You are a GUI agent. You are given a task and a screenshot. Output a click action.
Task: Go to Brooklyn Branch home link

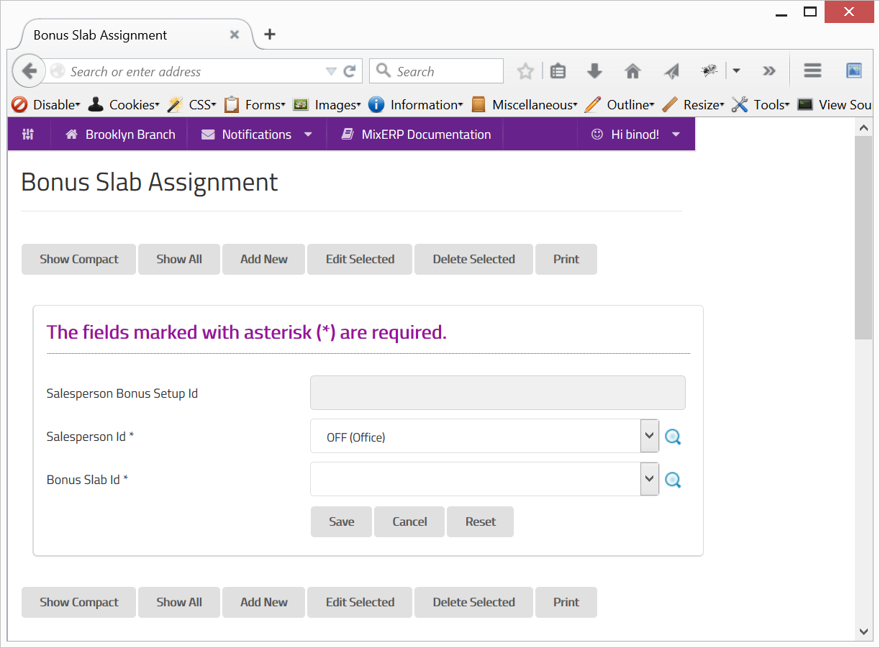pyautogui.click(x=119, y=134)
